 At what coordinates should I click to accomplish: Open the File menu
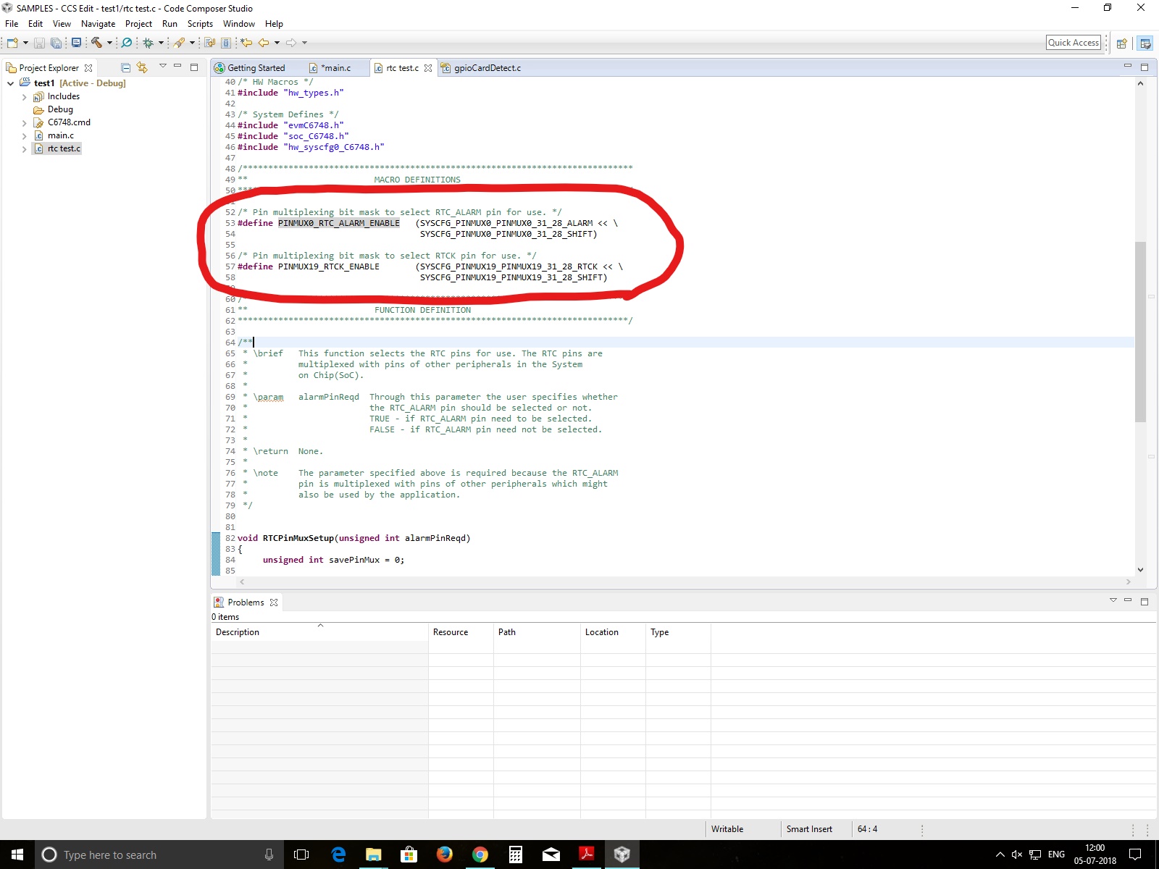coord(12,24)
